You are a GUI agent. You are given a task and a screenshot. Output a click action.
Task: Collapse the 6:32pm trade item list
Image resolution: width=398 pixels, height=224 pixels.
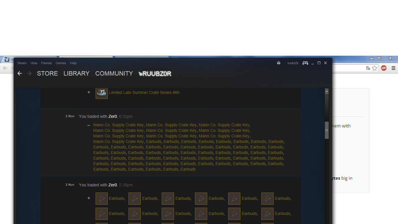click(x=89, y=125)
